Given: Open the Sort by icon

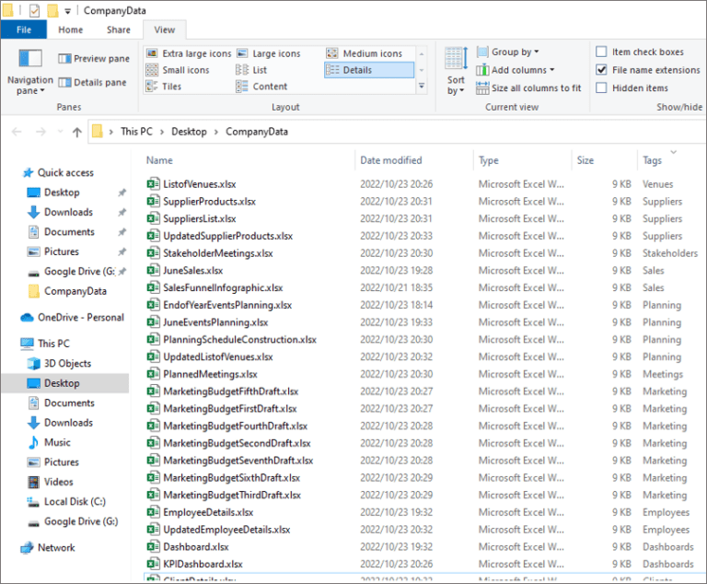Looking at the screenshot, I should (x=456, y=60).
